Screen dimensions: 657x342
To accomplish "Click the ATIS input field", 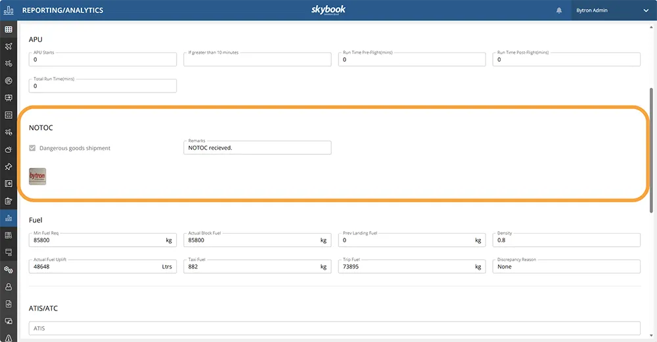I will coord(334,328).
